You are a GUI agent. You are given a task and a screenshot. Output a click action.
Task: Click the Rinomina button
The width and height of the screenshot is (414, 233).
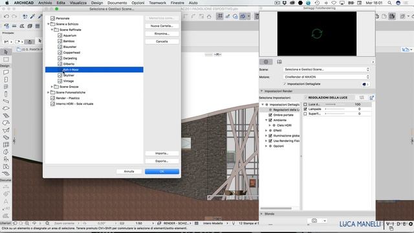pyautogui.click(x=162, y=34)
